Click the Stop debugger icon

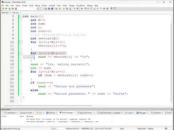(107, 9)
